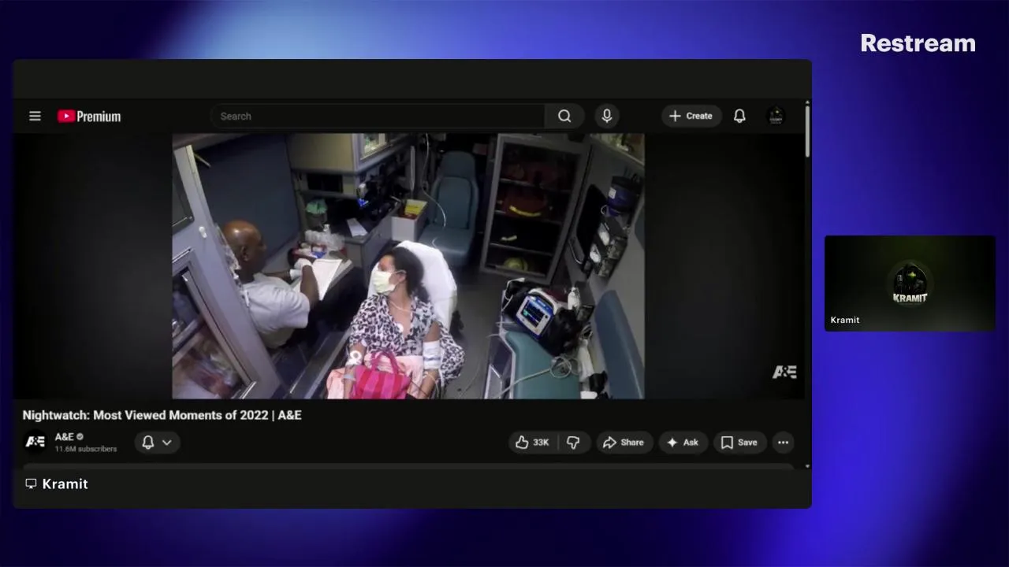Open the A&E channel name link
The height and width of the screenshot is (567, 1009).
tap(65, 436)
